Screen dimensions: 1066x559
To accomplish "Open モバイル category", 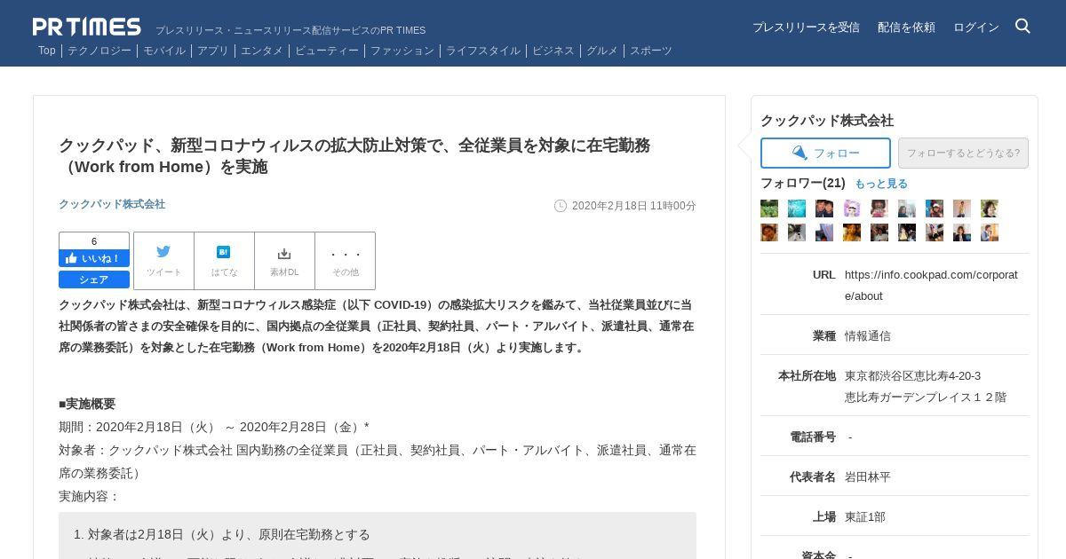I will pos(164,51).
